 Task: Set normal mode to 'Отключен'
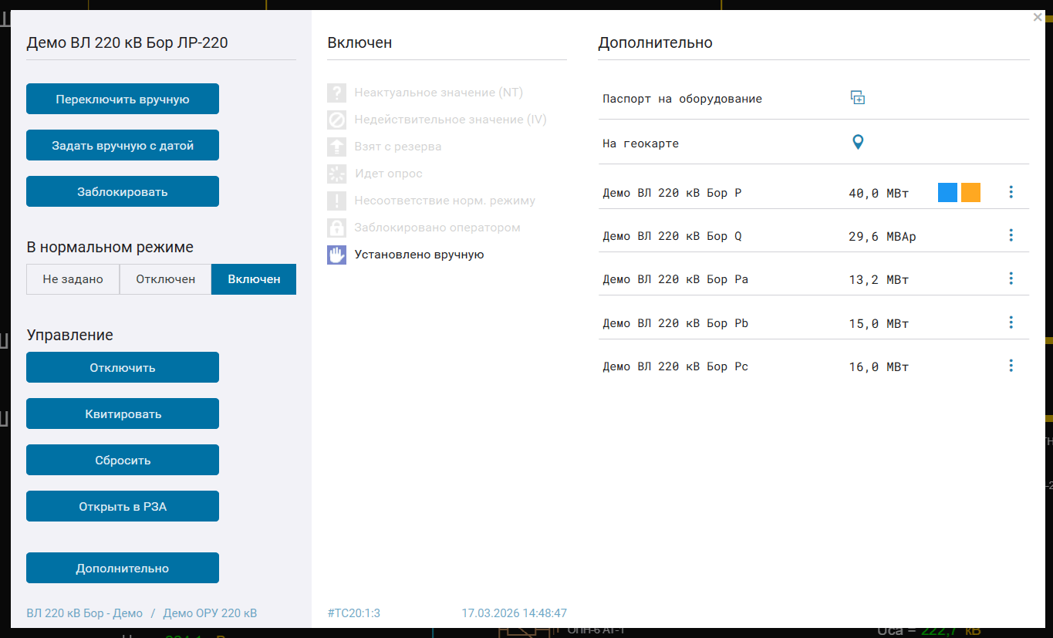click(166, 279)
